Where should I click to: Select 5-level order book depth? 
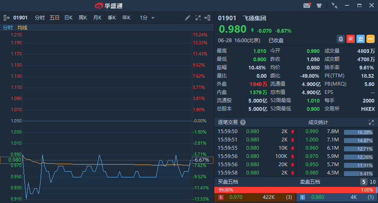[364, 182]
